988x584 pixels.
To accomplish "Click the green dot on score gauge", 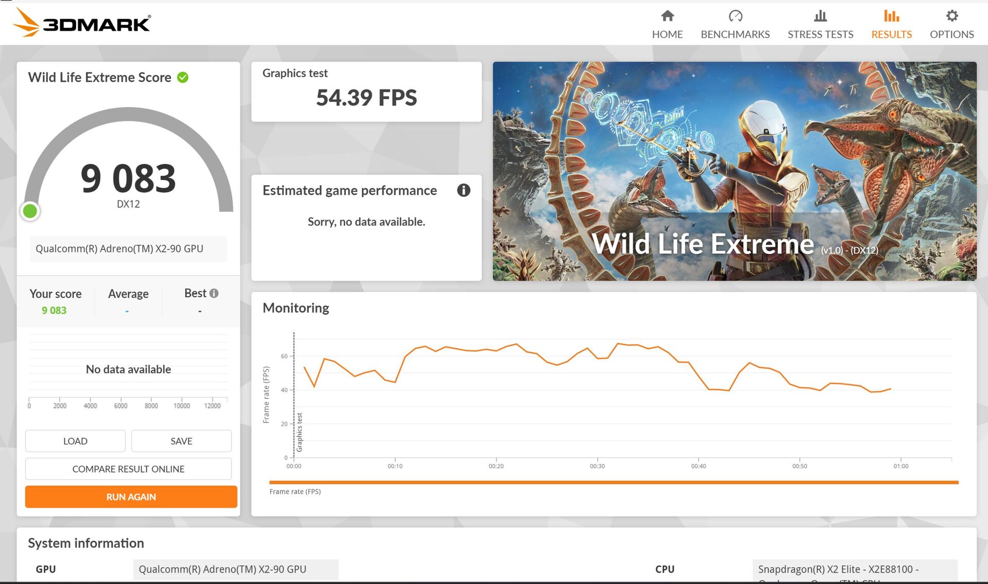I will point(30,211).
